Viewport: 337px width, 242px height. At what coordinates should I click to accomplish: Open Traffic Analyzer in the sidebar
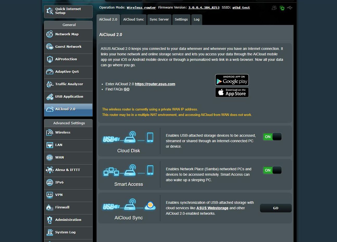[68, 84]
